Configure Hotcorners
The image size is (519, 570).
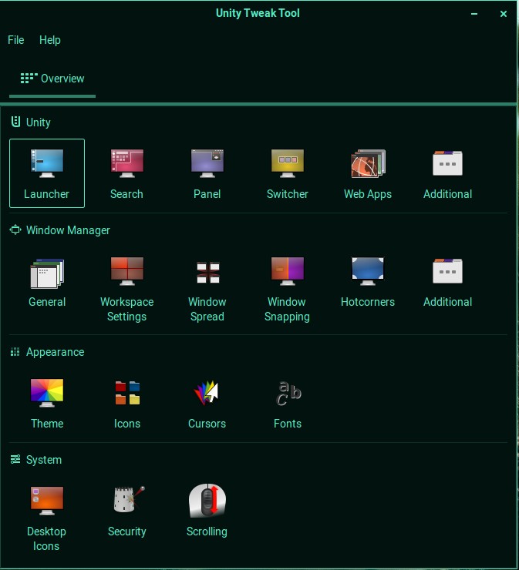tap(367, 280)
